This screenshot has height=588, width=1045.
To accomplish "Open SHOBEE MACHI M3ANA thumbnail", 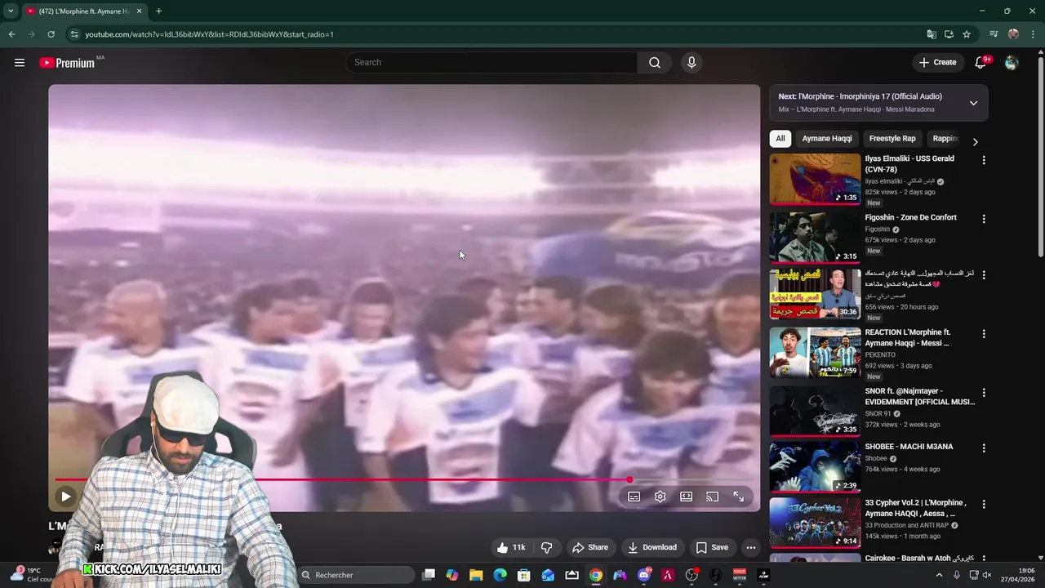I will 815,467.
